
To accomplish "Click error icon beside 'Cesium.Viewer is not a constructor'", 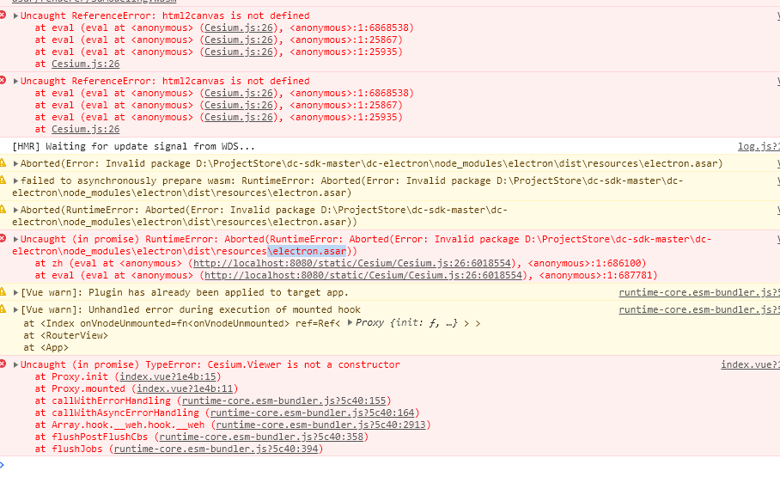I will click(x=3, y=364).
